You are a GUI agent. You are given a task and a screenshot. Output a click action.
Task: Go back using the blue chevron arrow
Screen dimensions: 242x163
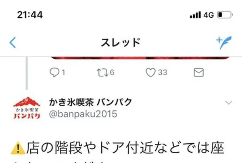click(x=13, y=43)
